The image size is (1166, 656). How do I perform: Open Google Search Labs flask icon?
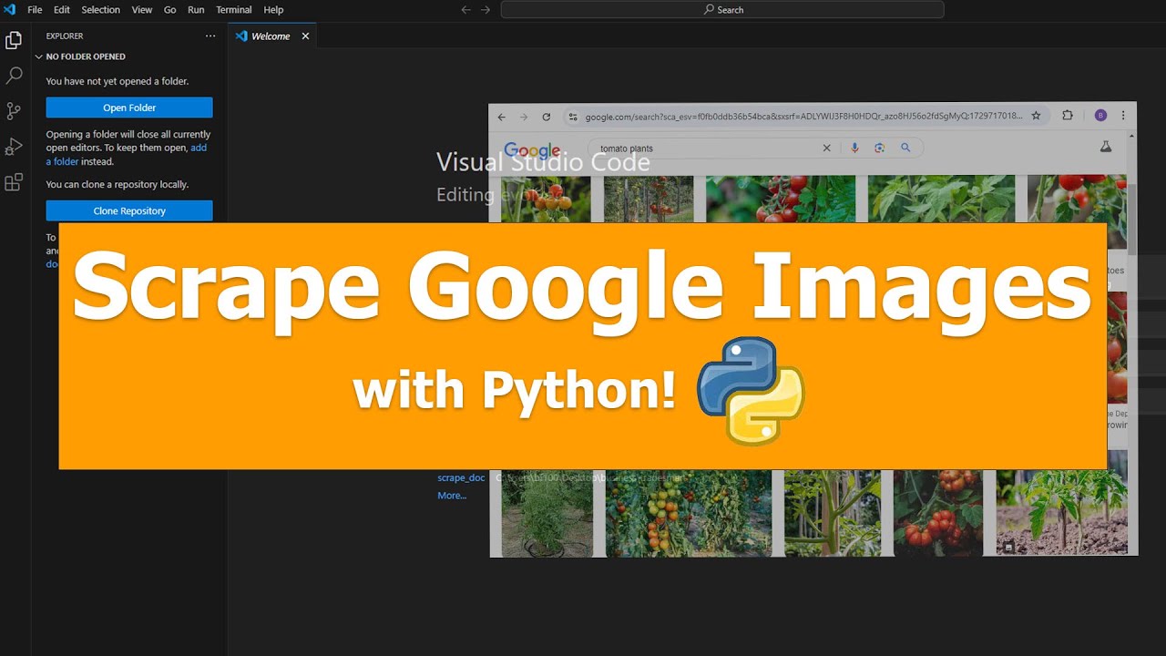coord(1106,147)
